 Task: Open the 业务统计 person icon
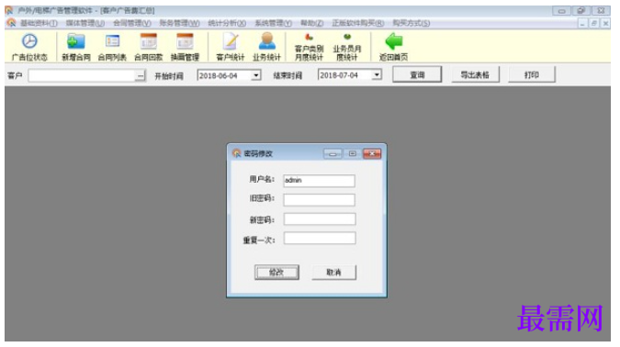(x=267, y=41)
